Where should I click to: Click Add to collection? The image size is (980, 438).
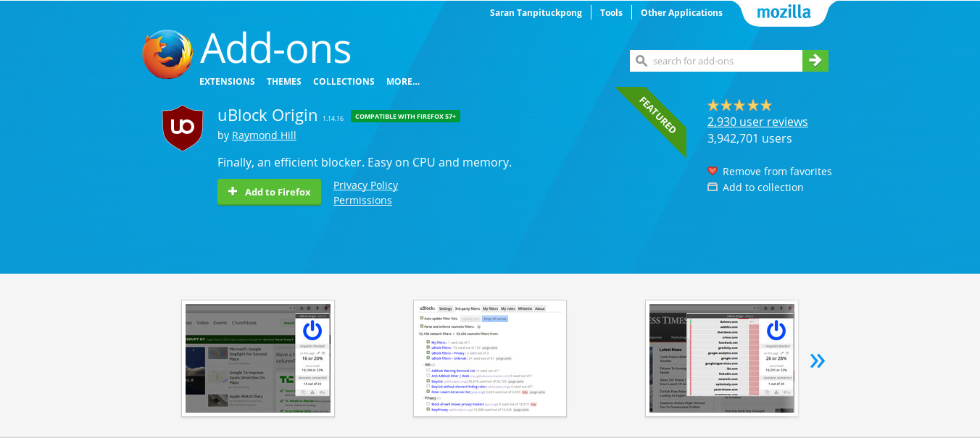(763, 188)
